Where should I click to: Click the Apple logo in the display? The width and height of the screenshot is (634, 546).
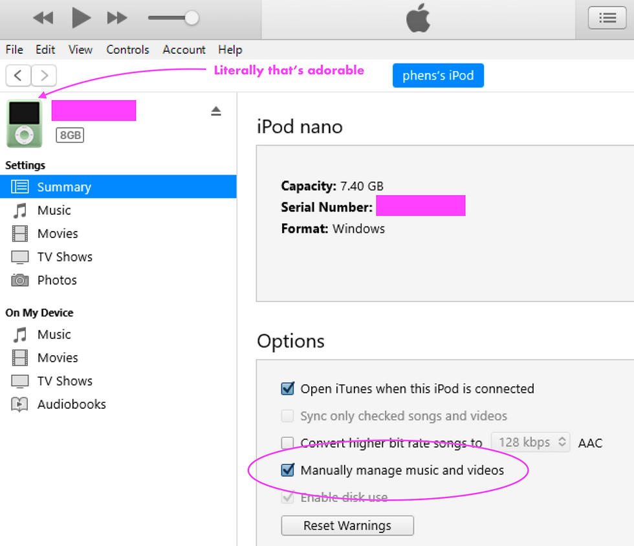(x=418, y=18)
